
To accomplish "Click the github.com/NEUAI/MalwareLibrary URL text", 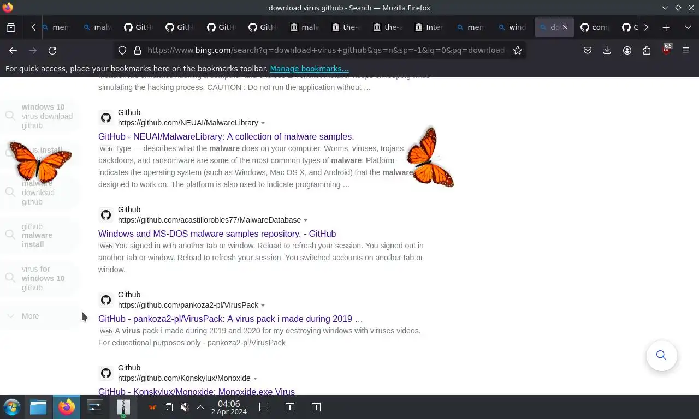I will tap(188, 123).
